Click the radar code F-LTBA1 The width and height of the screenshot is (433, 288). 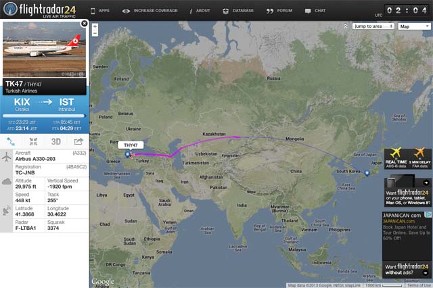tap(26, 228)
